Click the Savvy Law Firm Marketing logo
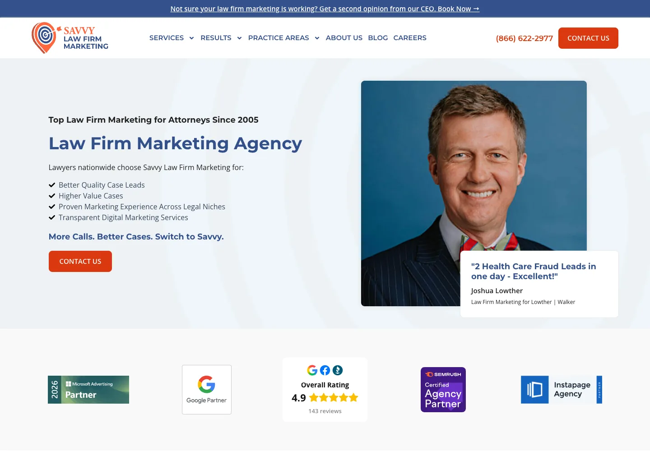The width and height of the screenshot is (650, 451). point(70,38)
